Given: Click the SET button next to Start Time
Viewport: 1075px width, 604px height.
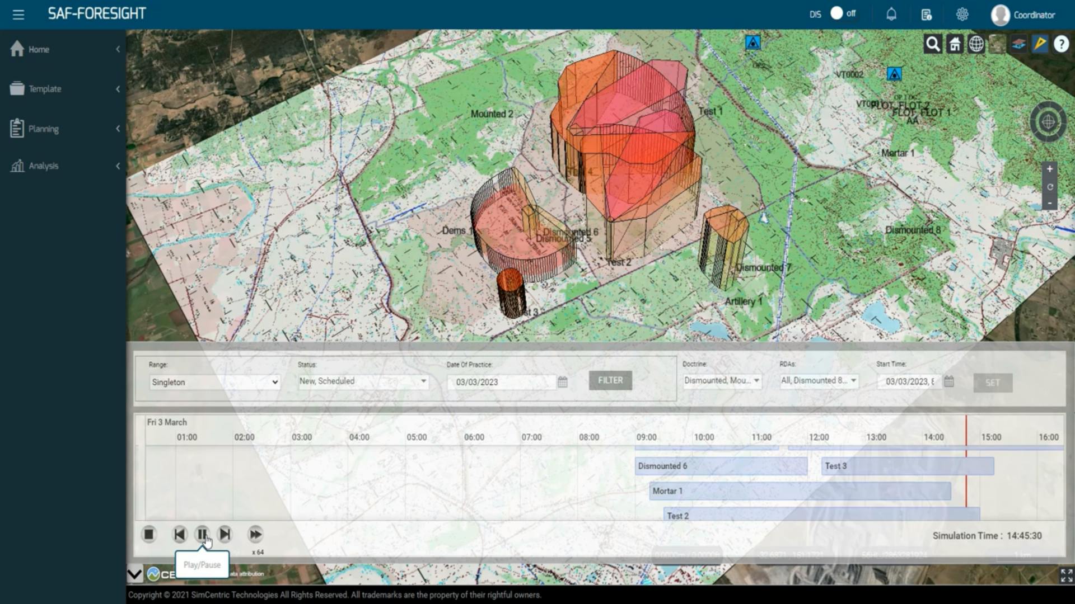Looking at the screenshot, I should click(992, 383).
